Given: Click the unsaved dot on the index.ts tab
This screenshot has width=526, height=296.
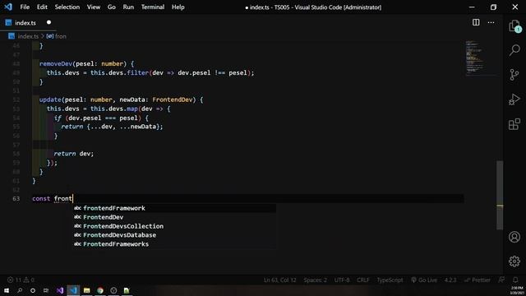Looking at the screenshot, I should coord(48,22).
